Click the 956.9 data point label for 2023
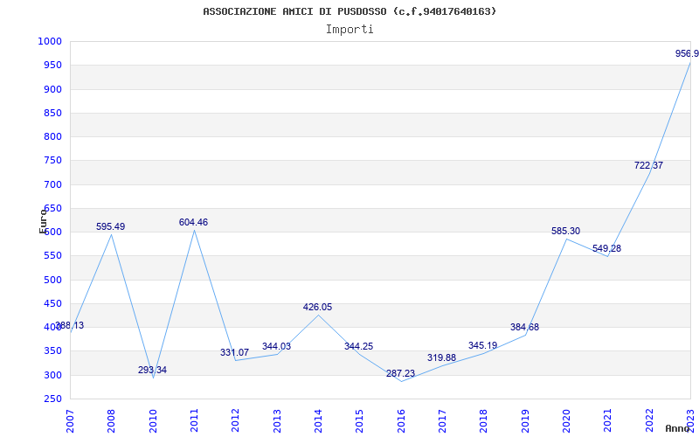This screenshot has height=437, width=699. 687,54
